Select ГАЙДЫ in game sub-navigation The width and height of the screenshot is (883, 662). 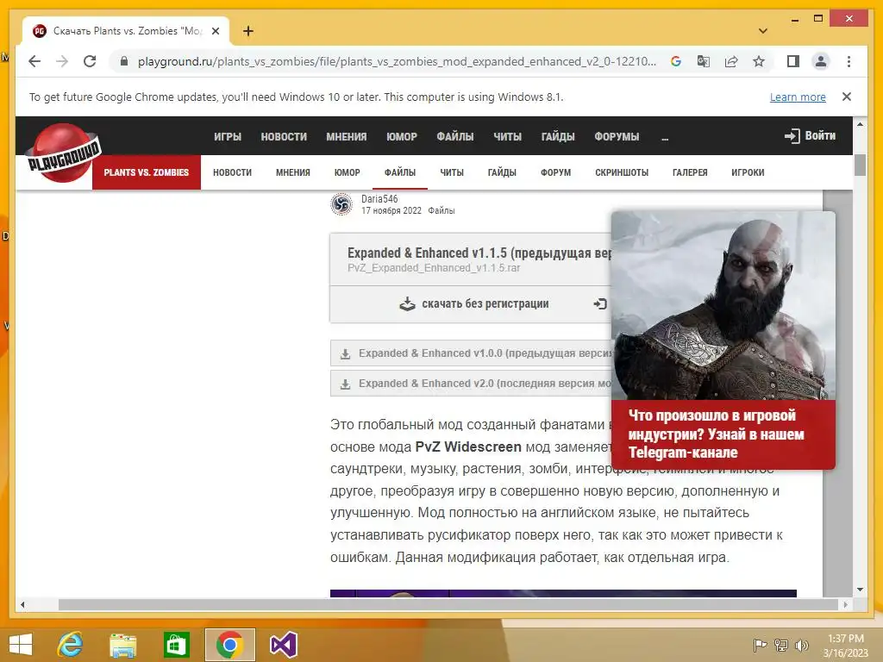[x=502, y=172]
